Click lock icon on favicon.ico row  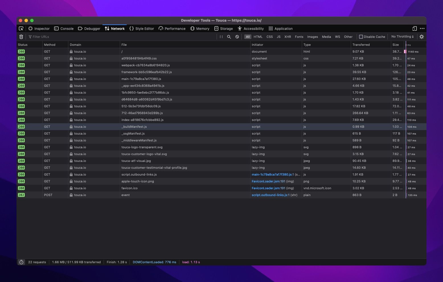click(71, 188)
